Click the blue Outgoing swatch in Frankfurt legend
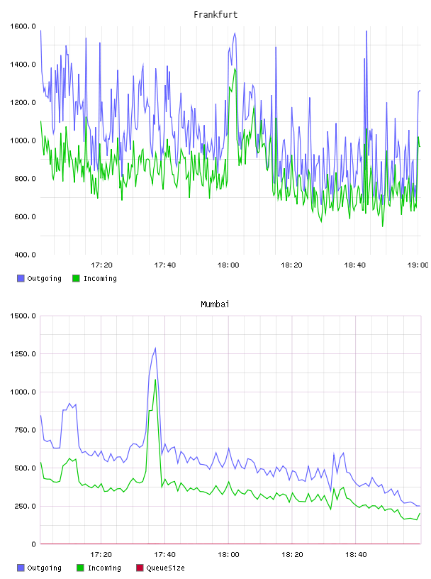The image size is (431, 579). pos(21,278)
